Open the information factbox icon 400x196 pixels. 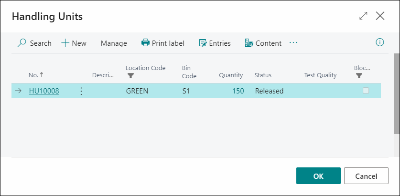(380, 42)
